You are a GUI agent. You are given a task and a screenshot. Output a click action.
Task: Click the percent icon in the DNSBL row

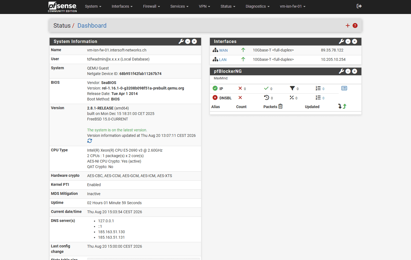click(292, 97)
